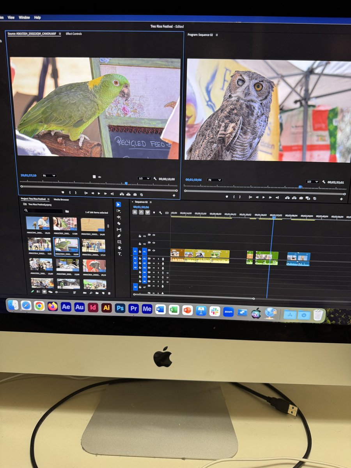Open Program monitor button editor plus

coord(341,199)
